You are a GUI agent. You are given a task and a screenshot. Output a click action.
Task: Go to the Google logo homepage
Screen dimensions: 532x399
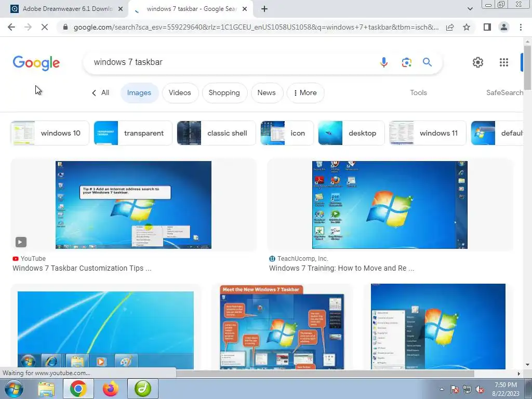point(36,63)
